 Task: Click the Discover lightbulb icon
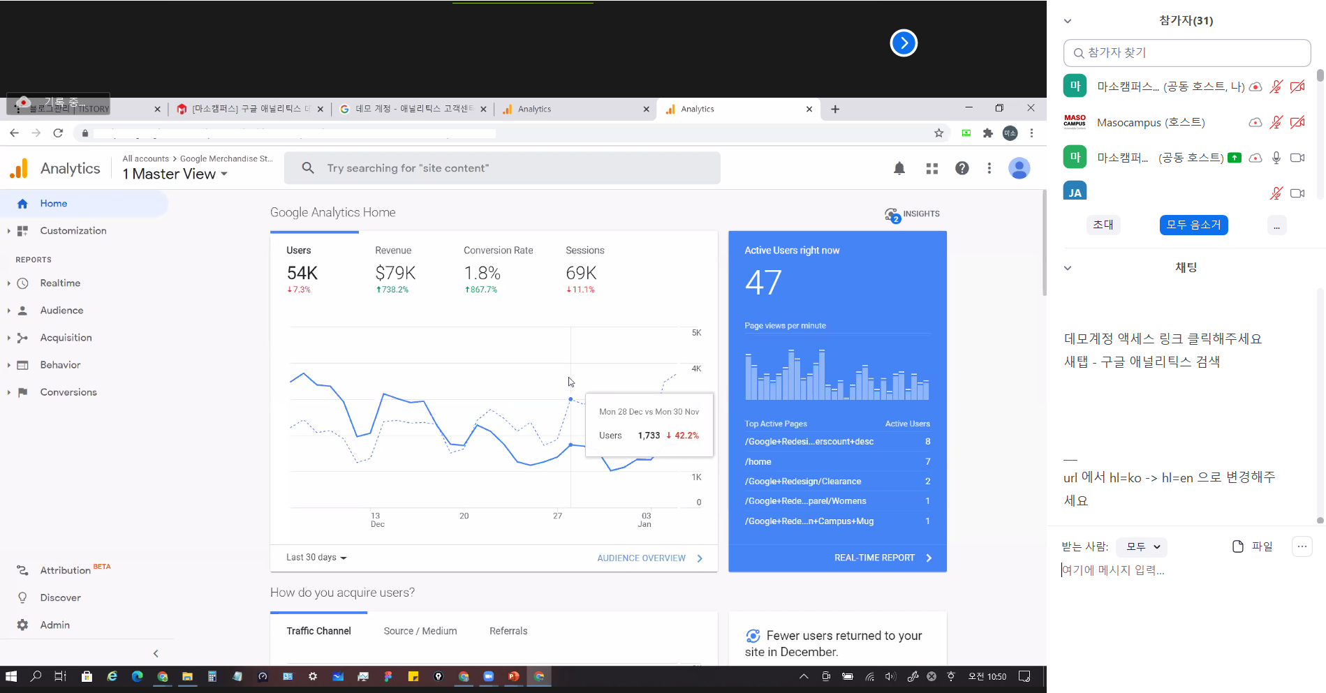[x=23, y=597]
